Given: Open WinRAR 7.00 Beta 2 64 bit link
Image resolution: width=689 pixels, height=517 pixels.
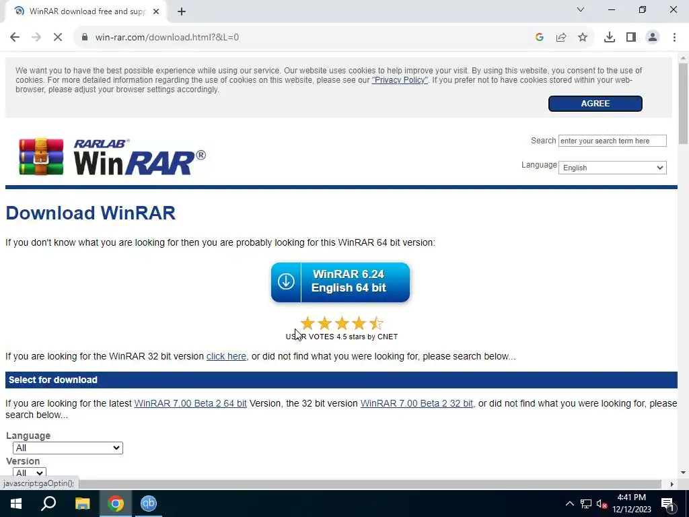Looking at the screenshot, I should click(x=190, y=404).
